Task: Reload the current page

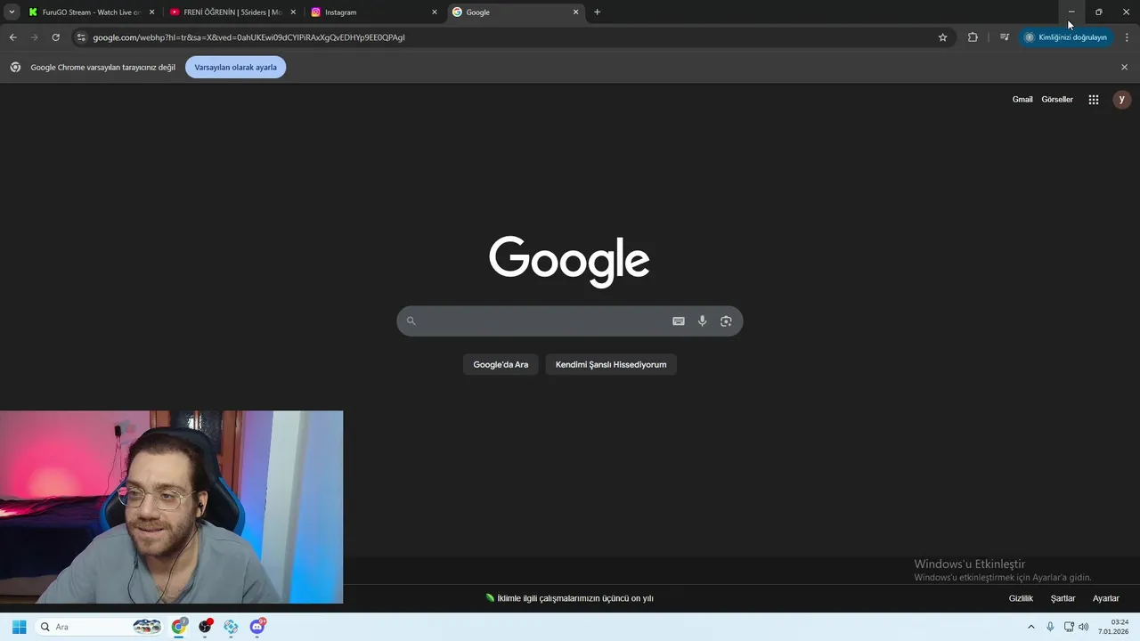Action: pos(55,37)
